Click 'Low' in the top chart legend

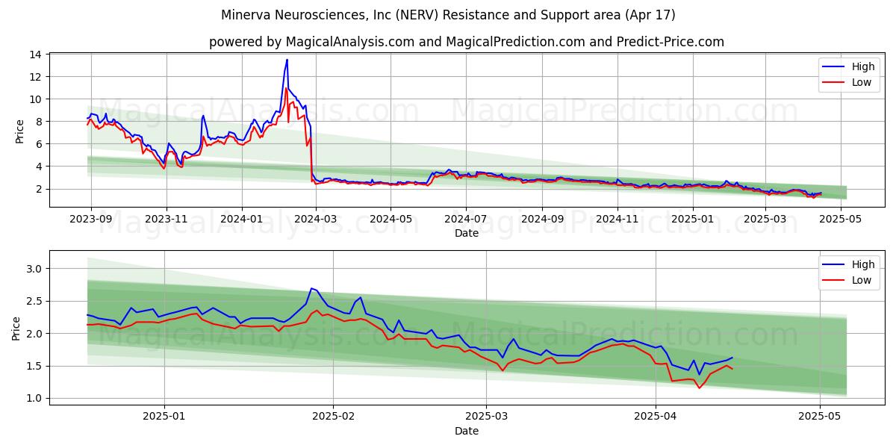click(862, 82)
